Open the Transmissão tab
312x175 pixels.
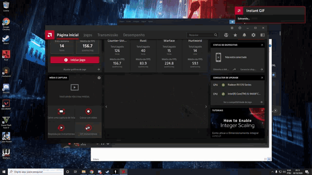(x=108, y=35)
